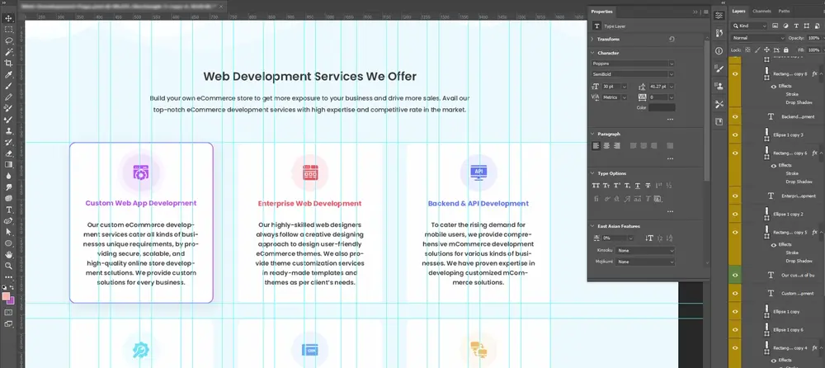This screenshot has height=368, width=825.
Task: Select the Ellipse shape tool
Action: pos(8,243)
